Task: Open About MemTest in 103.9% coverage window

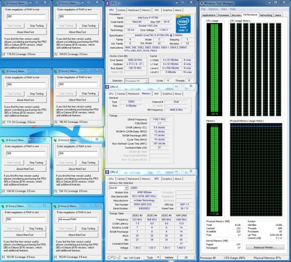Action: pos(25,235)
